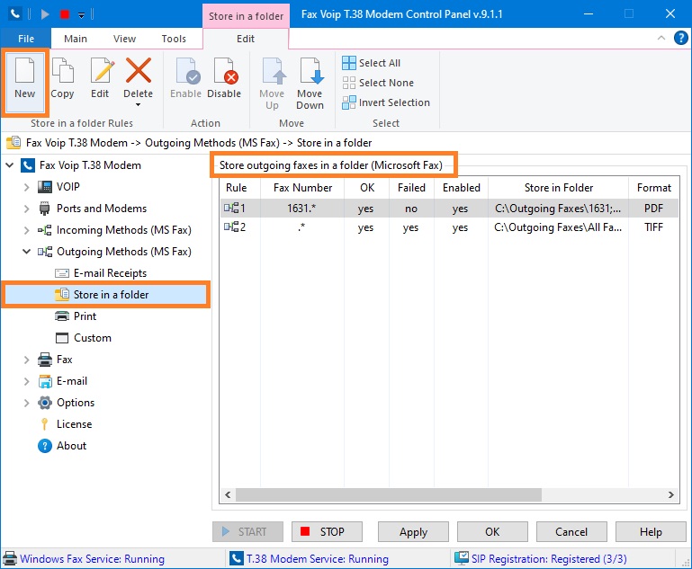The width and height of the screenshot is (692, 569).
Task: Expand Incoming Methods (MS Fax) node
Action: pos(26,230)
